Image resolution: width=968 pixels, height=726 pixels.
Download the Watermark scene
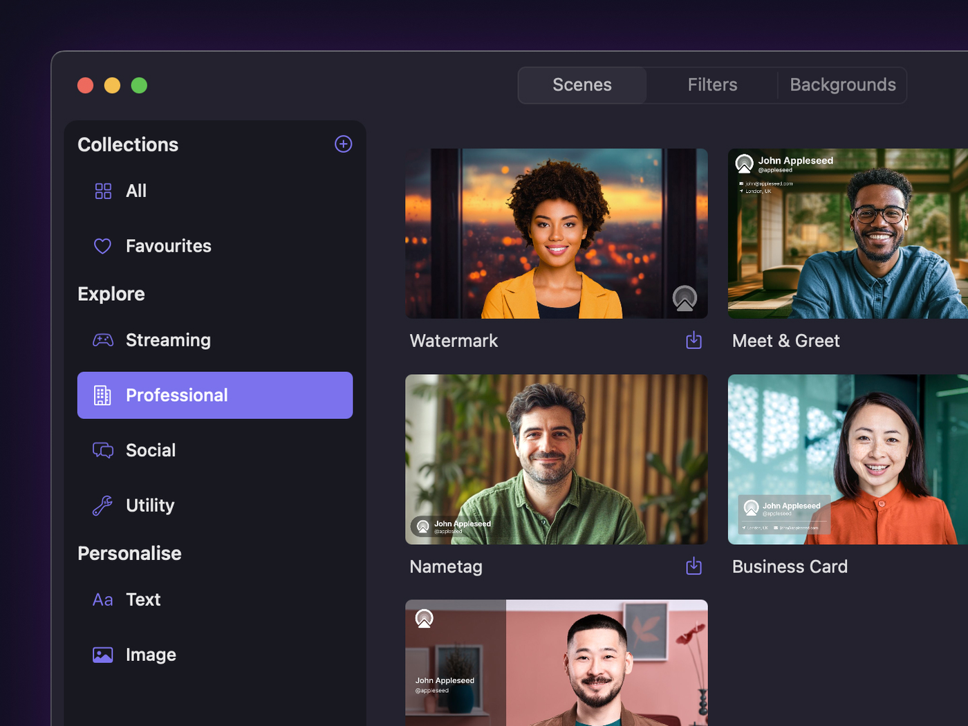coord(694,340)
